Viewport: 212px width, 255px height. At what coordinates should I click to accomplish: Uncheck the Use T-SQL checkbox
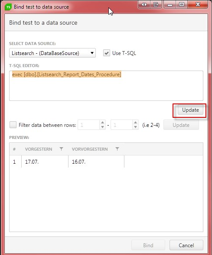pyautogui.click(x=107, y=53)
